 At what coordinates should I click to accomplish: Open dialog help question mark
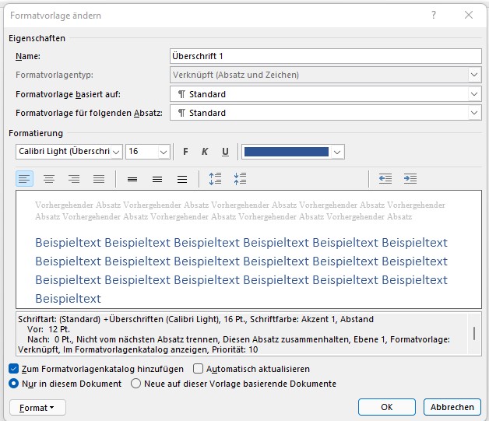(x=434, y=15)
